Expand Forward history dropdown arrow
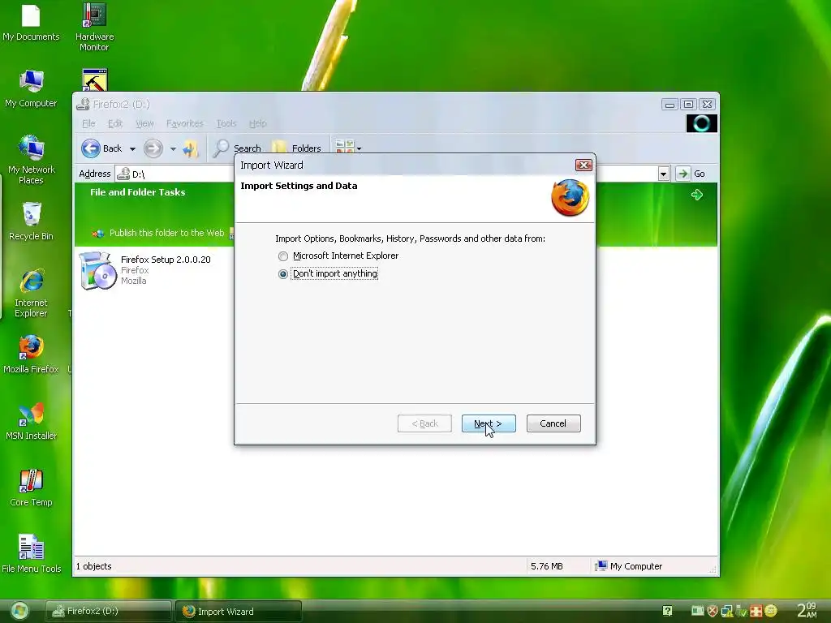831x623 pixels. (x=173, y=149)
